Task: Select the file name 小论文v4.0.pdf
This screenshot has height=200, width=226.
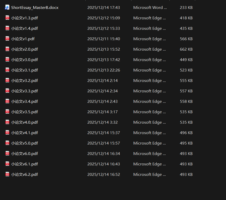Action: tap(24, 122)
